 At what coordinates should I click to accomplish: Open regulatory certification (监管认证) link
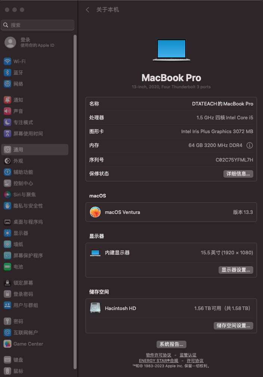(x=188, y=355)
